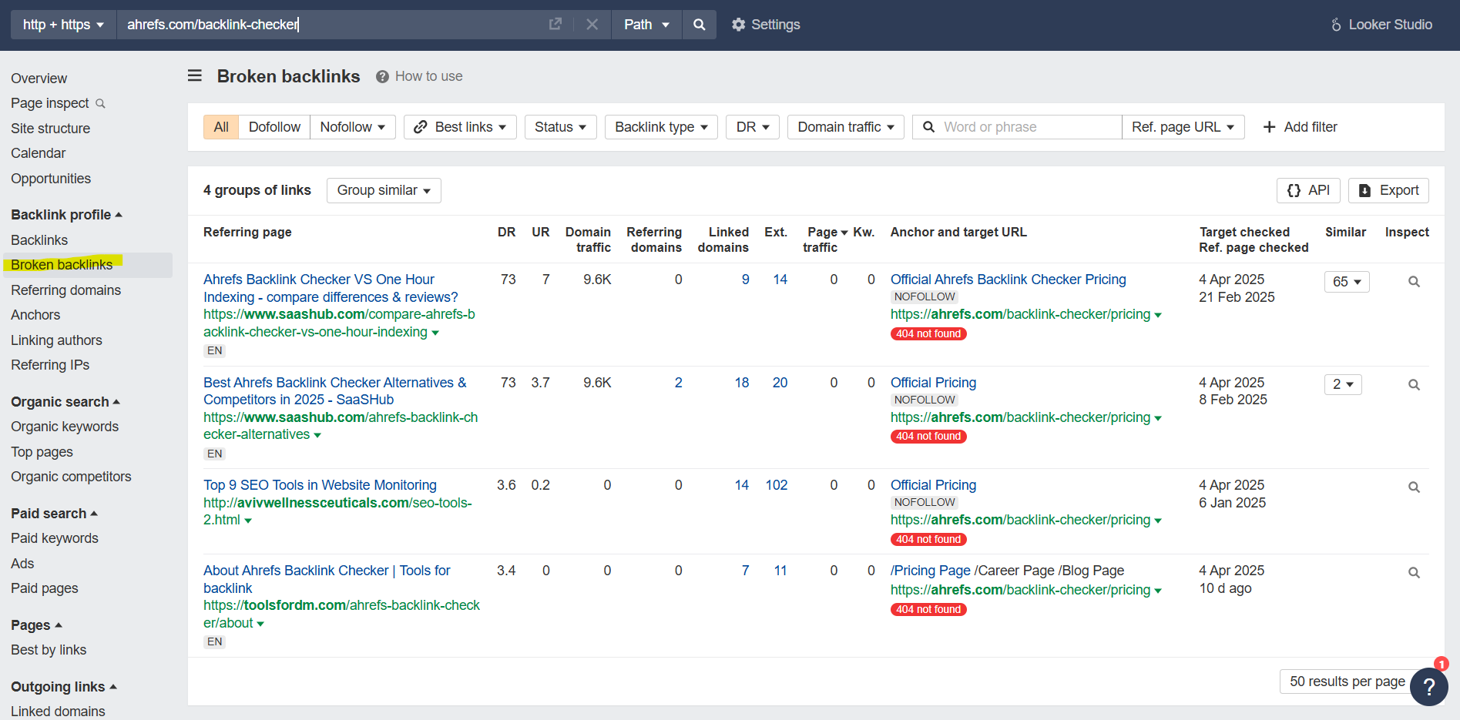Collapse the Pages section
The width and height of the screenshot is (1460, 720).
click(36, 625)
